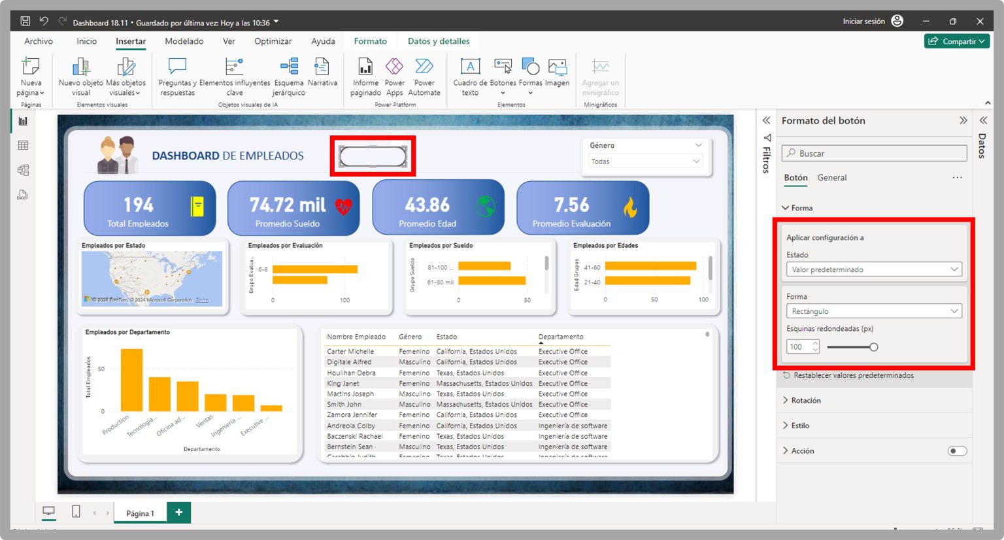Viewport: 1004px width, 540px height.
Task: Insert Preguntas y respuestas visual
Action: pos(177,77)
